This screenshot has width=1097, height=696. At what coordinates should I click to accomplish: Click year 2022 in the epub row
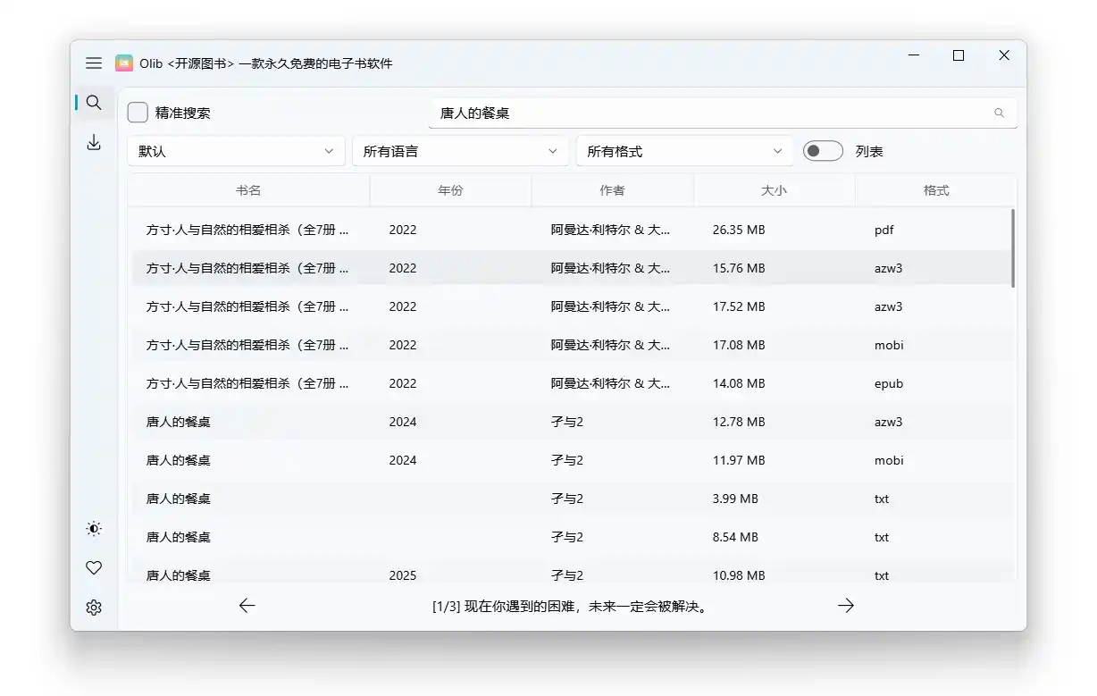tap(403, 383)
